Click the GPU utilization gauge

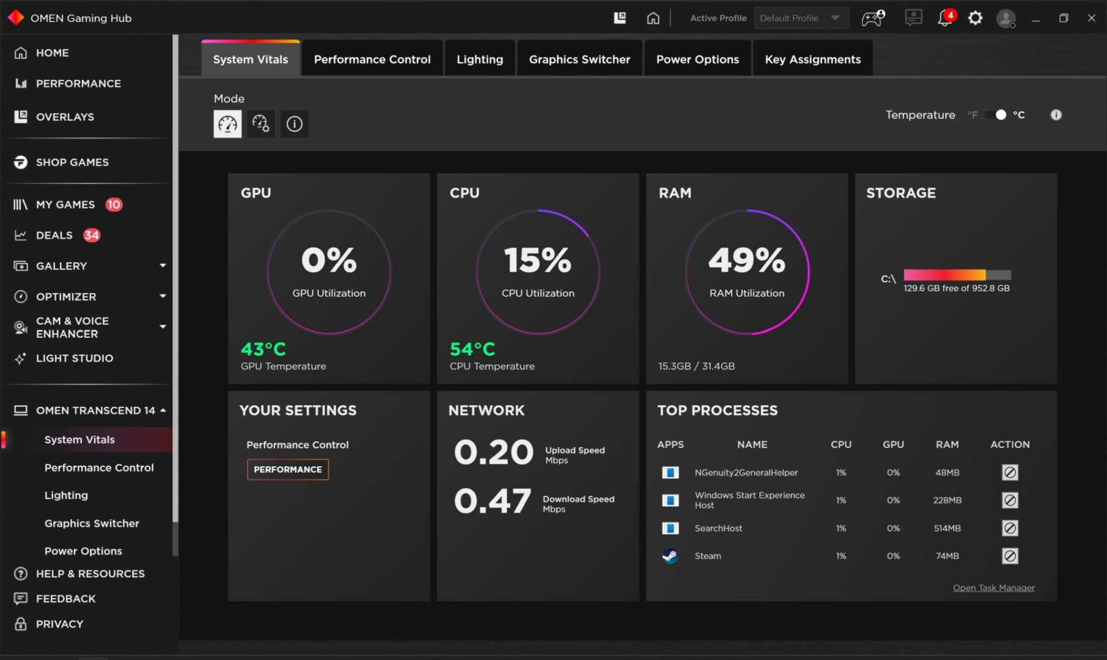[x=329, y=272]
